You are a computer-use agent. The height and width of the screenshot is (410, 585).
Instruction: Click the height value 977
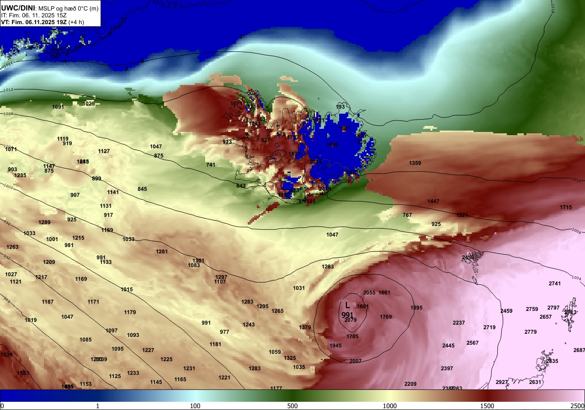pos(224,332)
